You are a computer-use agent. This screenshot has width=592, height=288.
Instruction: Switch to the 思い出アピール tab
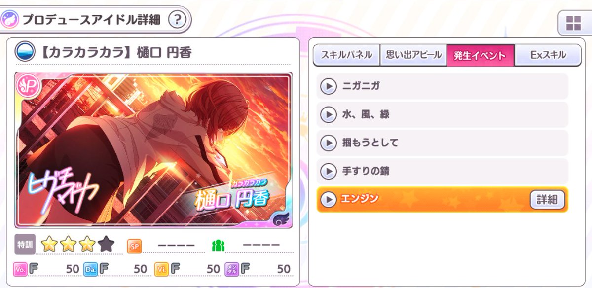413,55
